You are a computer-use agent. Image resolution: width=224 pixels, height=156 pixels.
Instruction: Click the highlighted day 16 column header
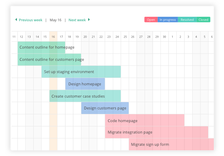click(x=53, y=37)
